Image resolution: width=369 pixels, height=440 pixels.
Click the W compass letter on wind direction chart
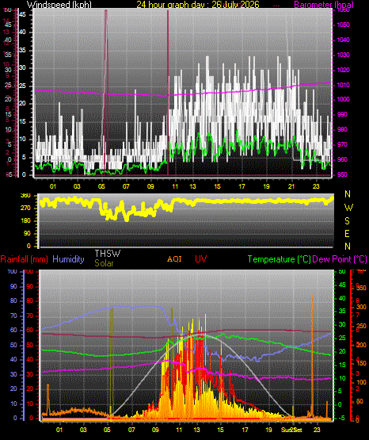click(x=348, y=208)
